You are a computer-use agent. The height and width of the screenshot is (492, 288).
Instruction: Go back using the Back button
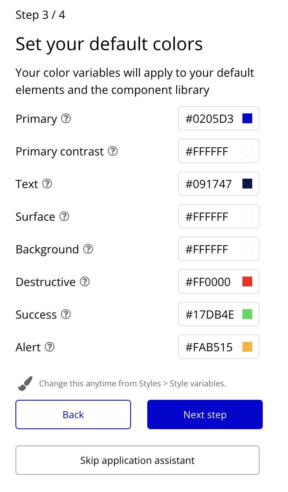73,414
